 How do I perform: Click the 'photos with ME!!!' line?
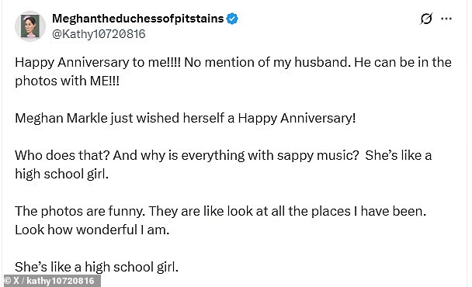(x=67, y=81)
